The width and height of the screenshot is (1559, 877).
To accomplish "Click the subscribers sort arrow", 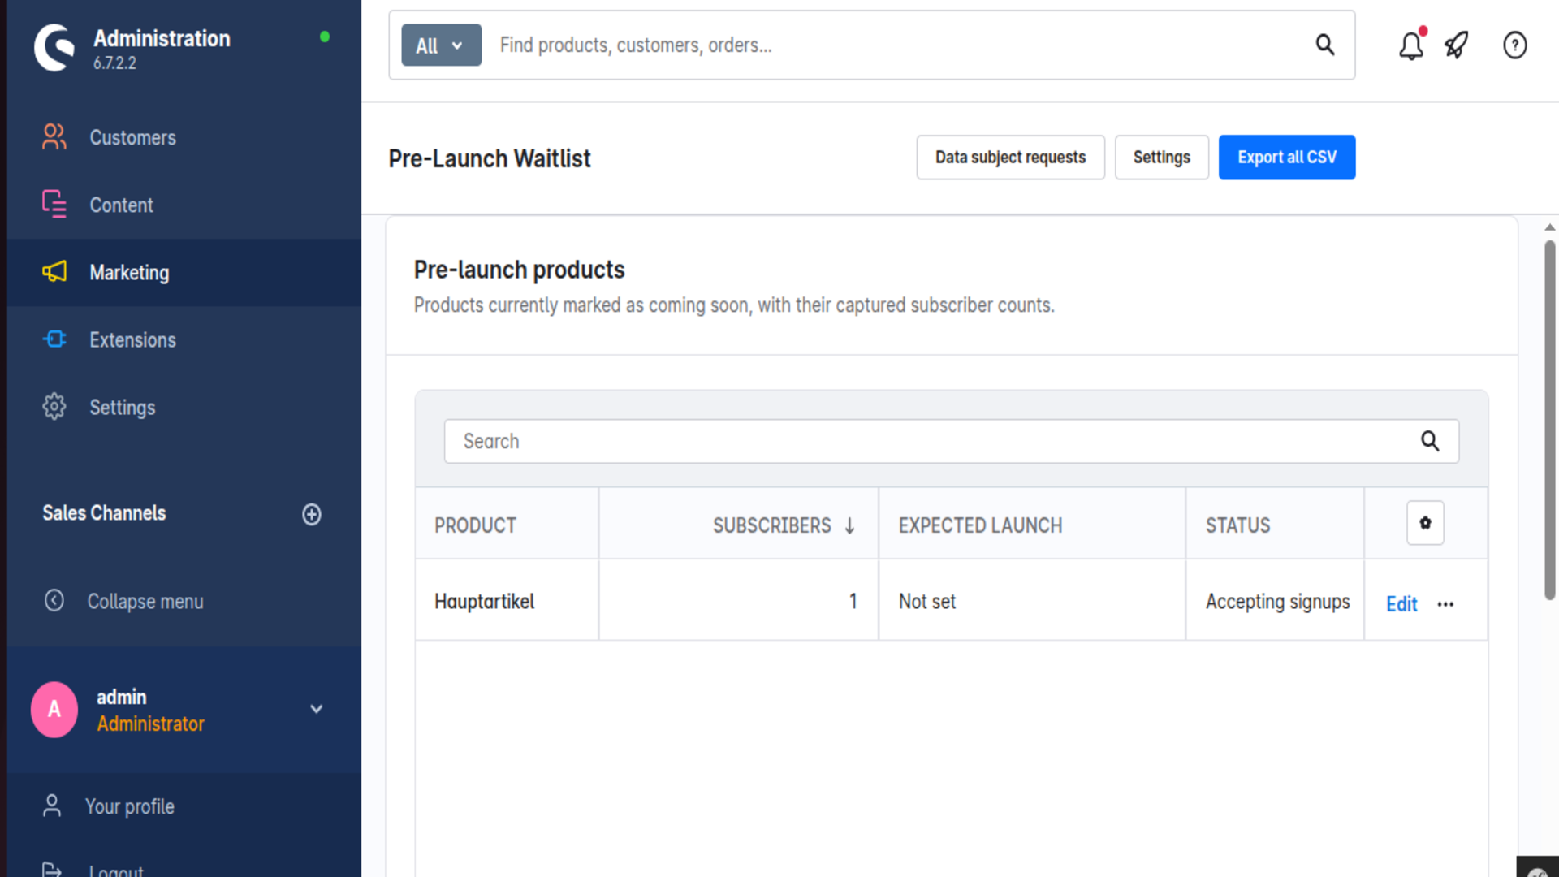I will click(850, 526).
